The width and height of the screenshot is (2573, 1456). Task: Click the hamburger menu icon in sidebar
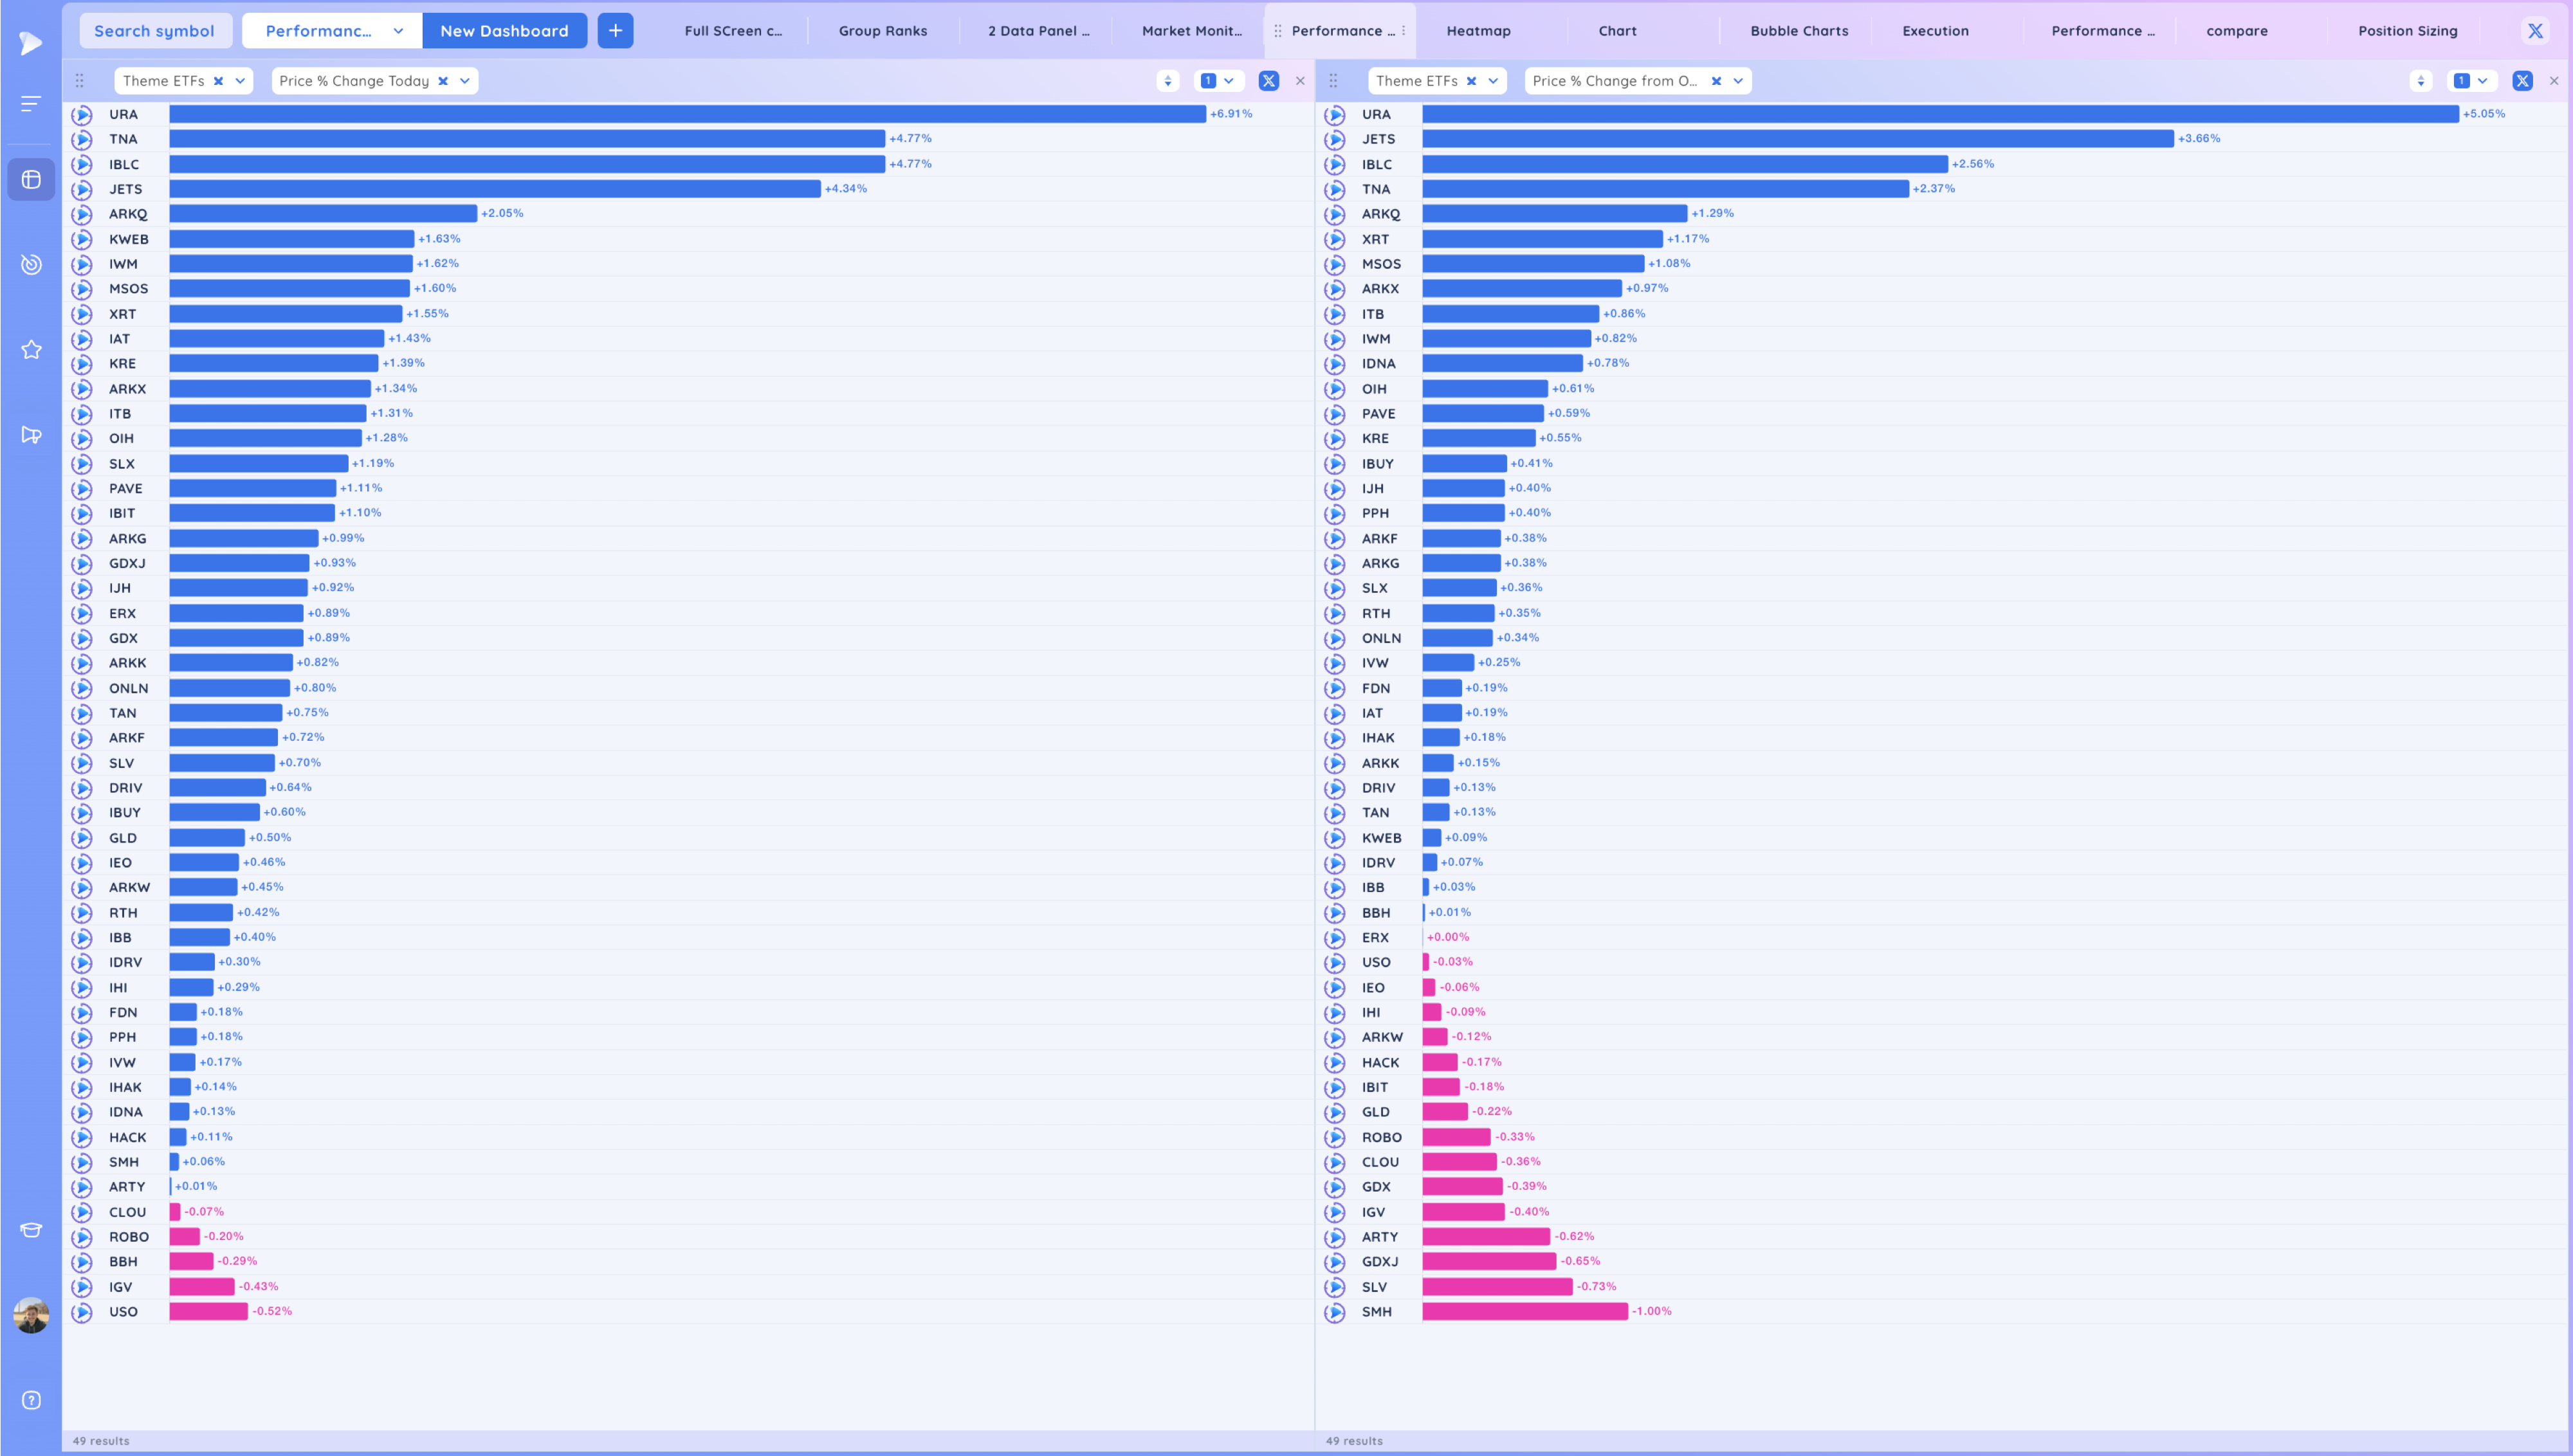pos(31,103)
